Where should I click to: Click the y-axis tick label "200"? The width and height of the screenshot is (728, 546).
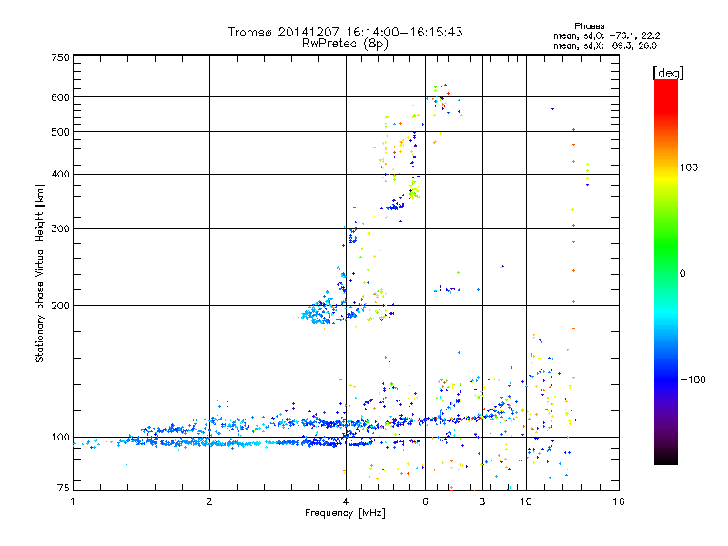click(x=60, y=306)
